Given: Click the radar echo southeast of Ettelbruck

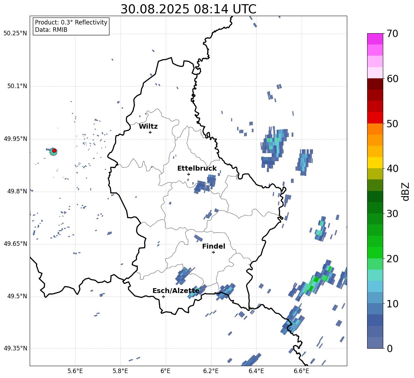Looking at the screenshot, I should pyautogui.click(x=205, y=184).
